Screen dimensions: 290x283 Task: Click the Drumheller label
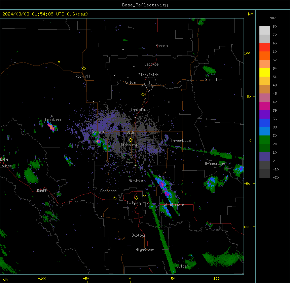point(215,164)
